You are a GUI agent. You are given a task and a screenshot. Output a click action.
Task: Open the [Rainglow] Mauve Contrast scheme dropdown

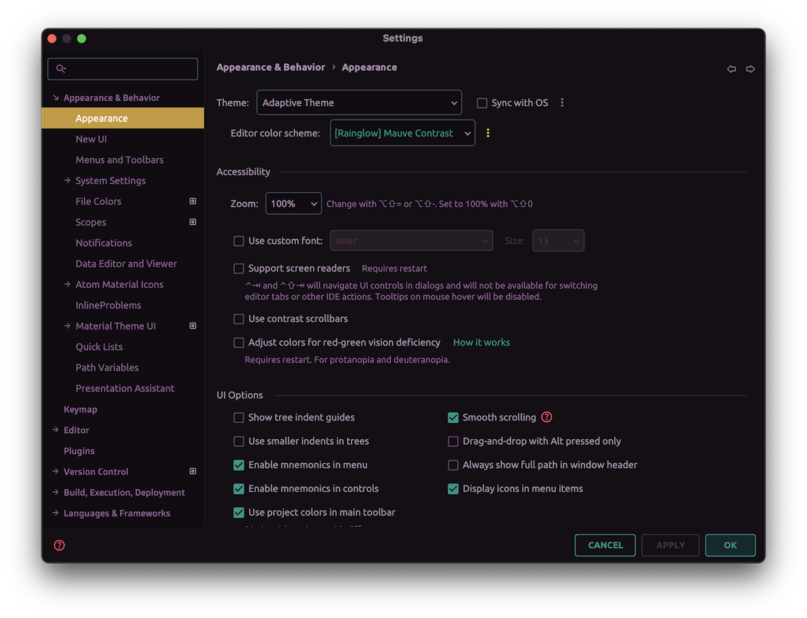coord(402,133)
